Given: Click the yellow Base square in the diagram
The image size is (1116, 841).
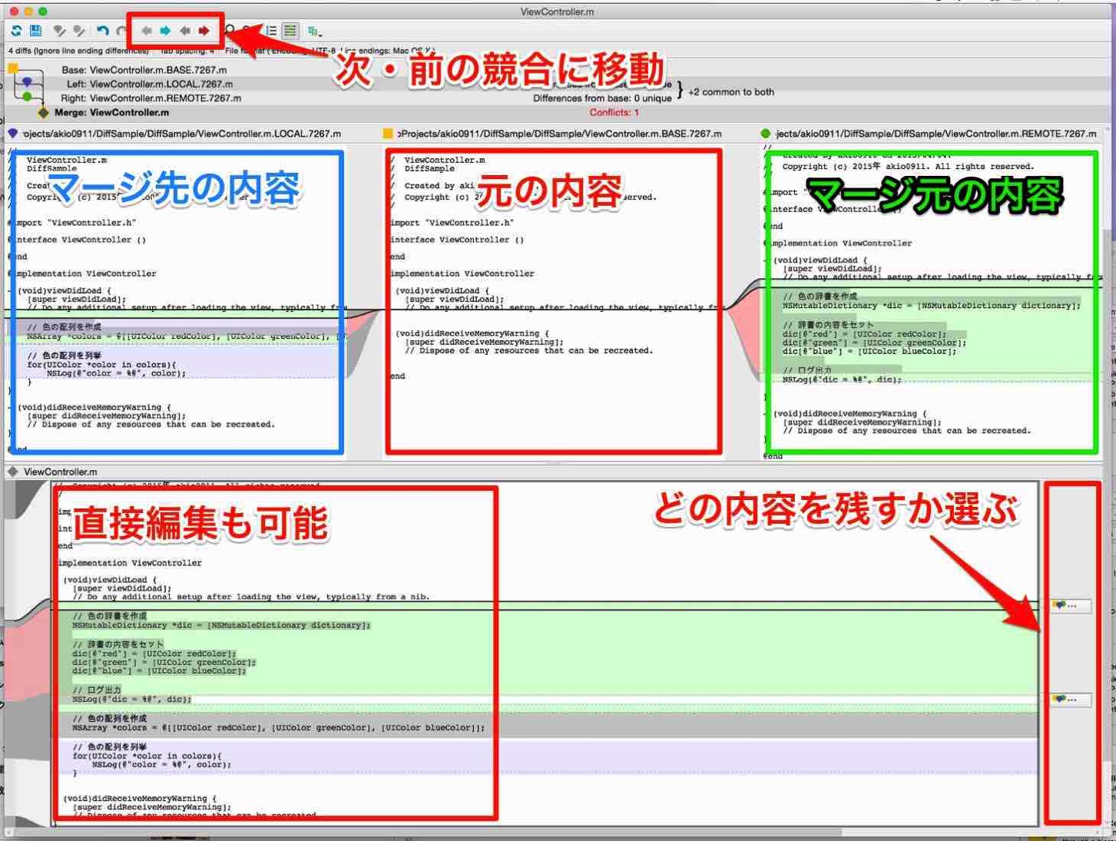Looking at the screenshot, I should tap(13, 69).
